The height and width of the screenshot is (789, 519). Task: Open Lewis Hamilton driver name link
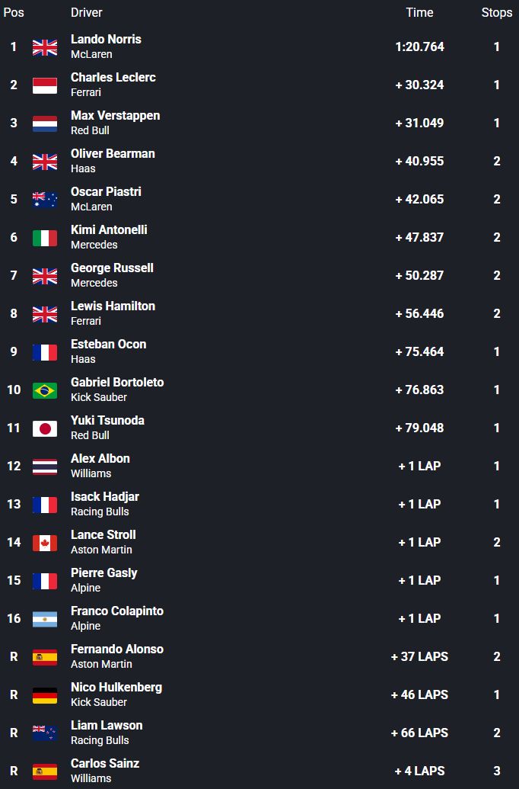113,306
